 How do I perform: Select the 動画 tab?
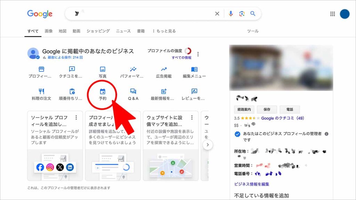(76, 31)
